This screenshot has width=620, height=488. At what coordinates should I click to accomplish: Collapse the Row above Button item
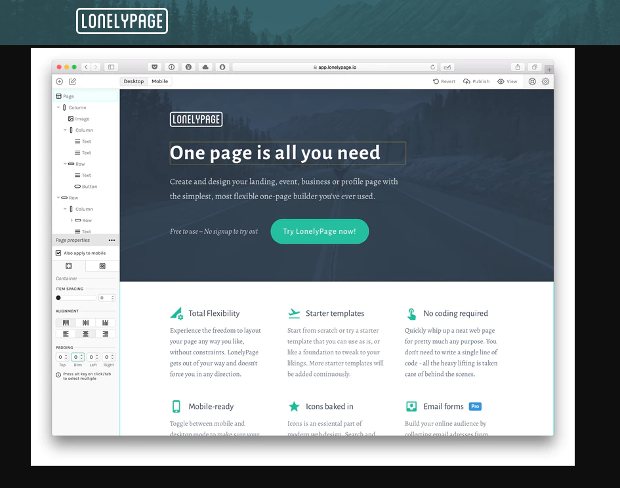tap(65, 164)
